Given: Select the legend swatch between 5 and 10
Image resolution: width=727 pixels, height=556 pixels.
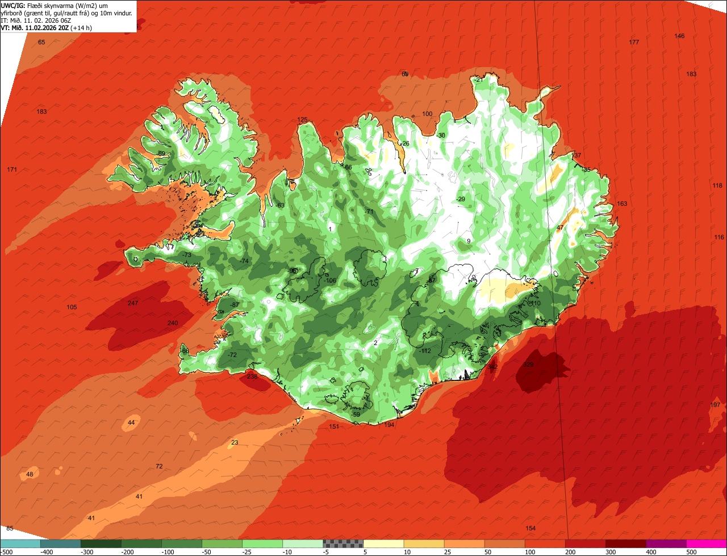Looking at the screenshot, I should [x=383, y=543].
